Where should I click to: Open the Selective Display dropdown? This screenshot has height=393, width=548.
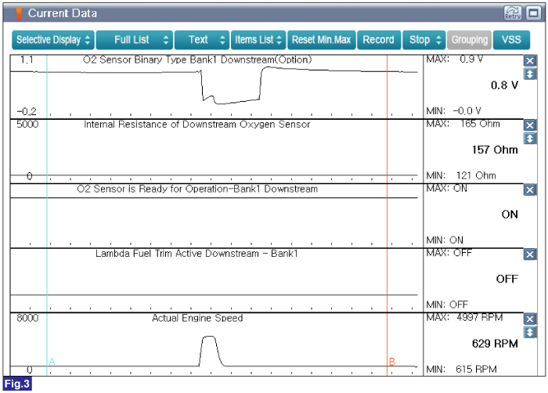pos(53,40)
